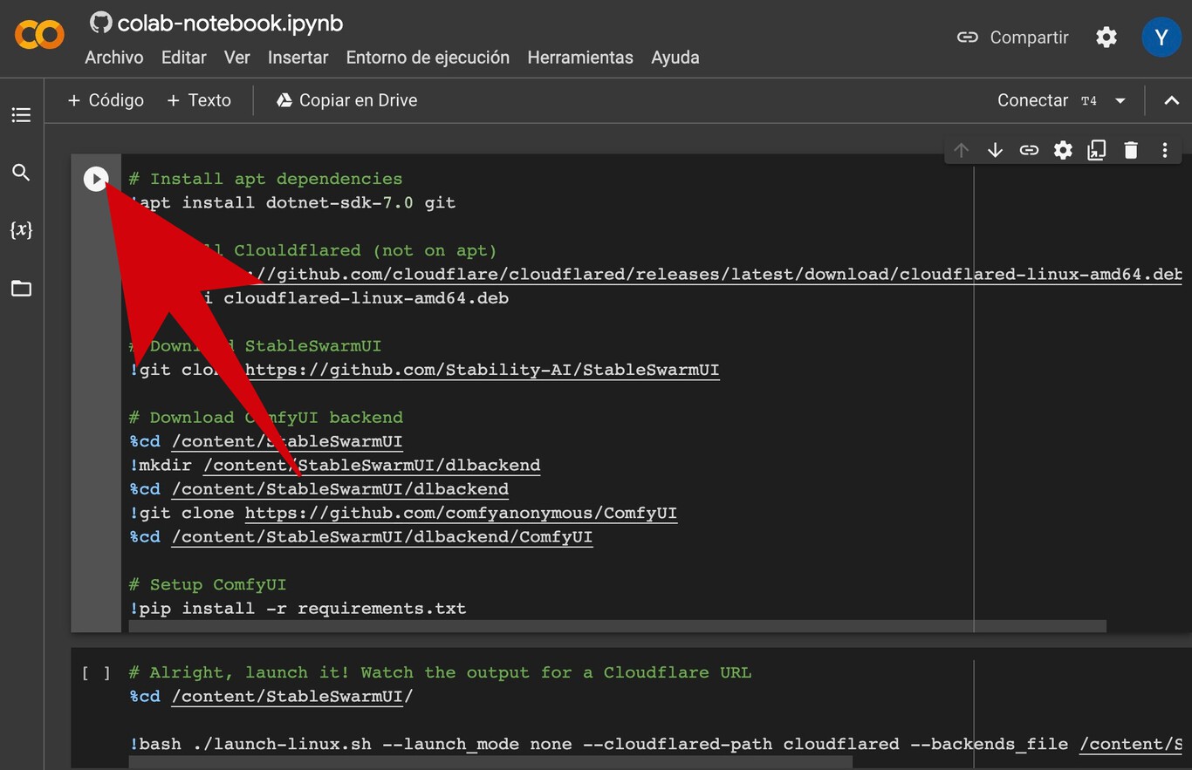This screenshot has height=770, width=1192.
Task: Open the variables {x} panel
Action: [x=21, y=230]
